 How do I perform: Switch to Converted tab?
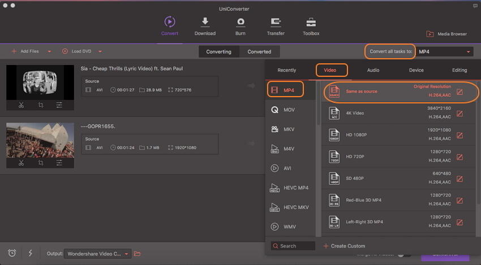(x=259, y=51)
